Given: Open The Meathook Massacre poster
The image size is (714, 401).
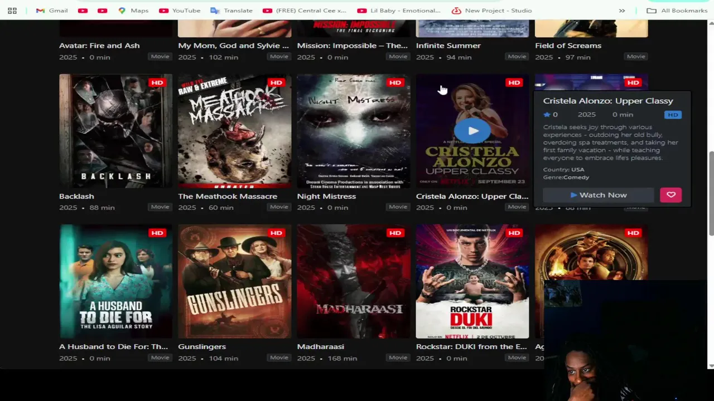Looking at the screenshot, I should pos(234,131).
